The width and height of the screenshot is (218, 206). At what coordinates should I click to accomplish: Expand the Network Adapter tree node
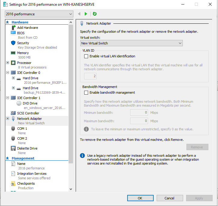pyautogui.click(x=8, y=119)
